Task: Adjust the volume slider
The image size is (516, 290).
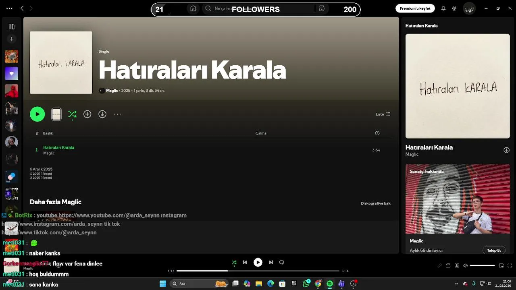Action: pos(482,265)
